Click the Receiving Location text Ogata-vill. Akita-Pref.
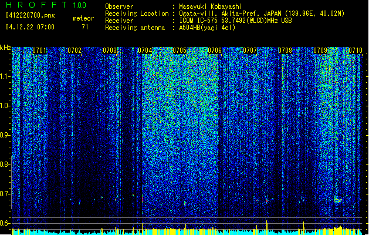Viewport: 369px width, 235px height. [220, 14]
